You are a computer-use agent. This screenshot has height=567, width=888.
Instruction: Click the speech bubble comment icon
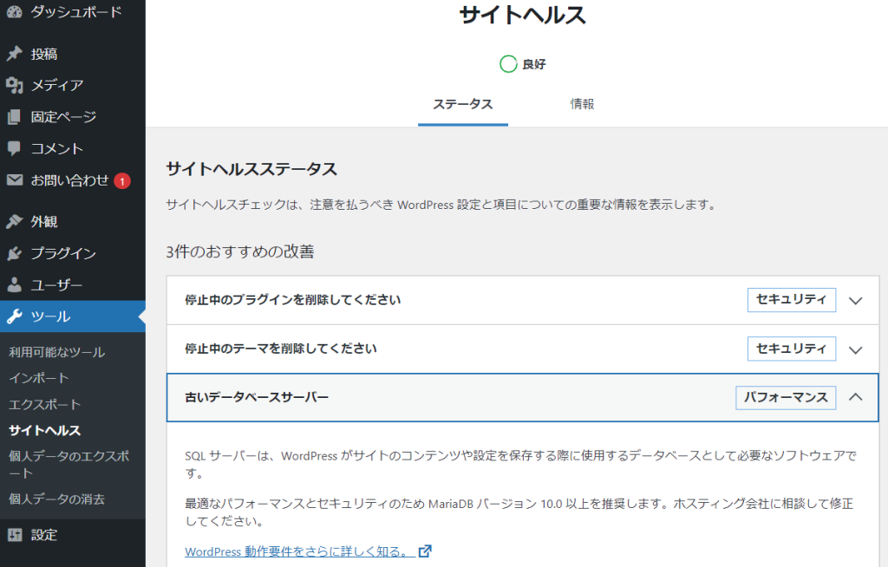(14, 149)
